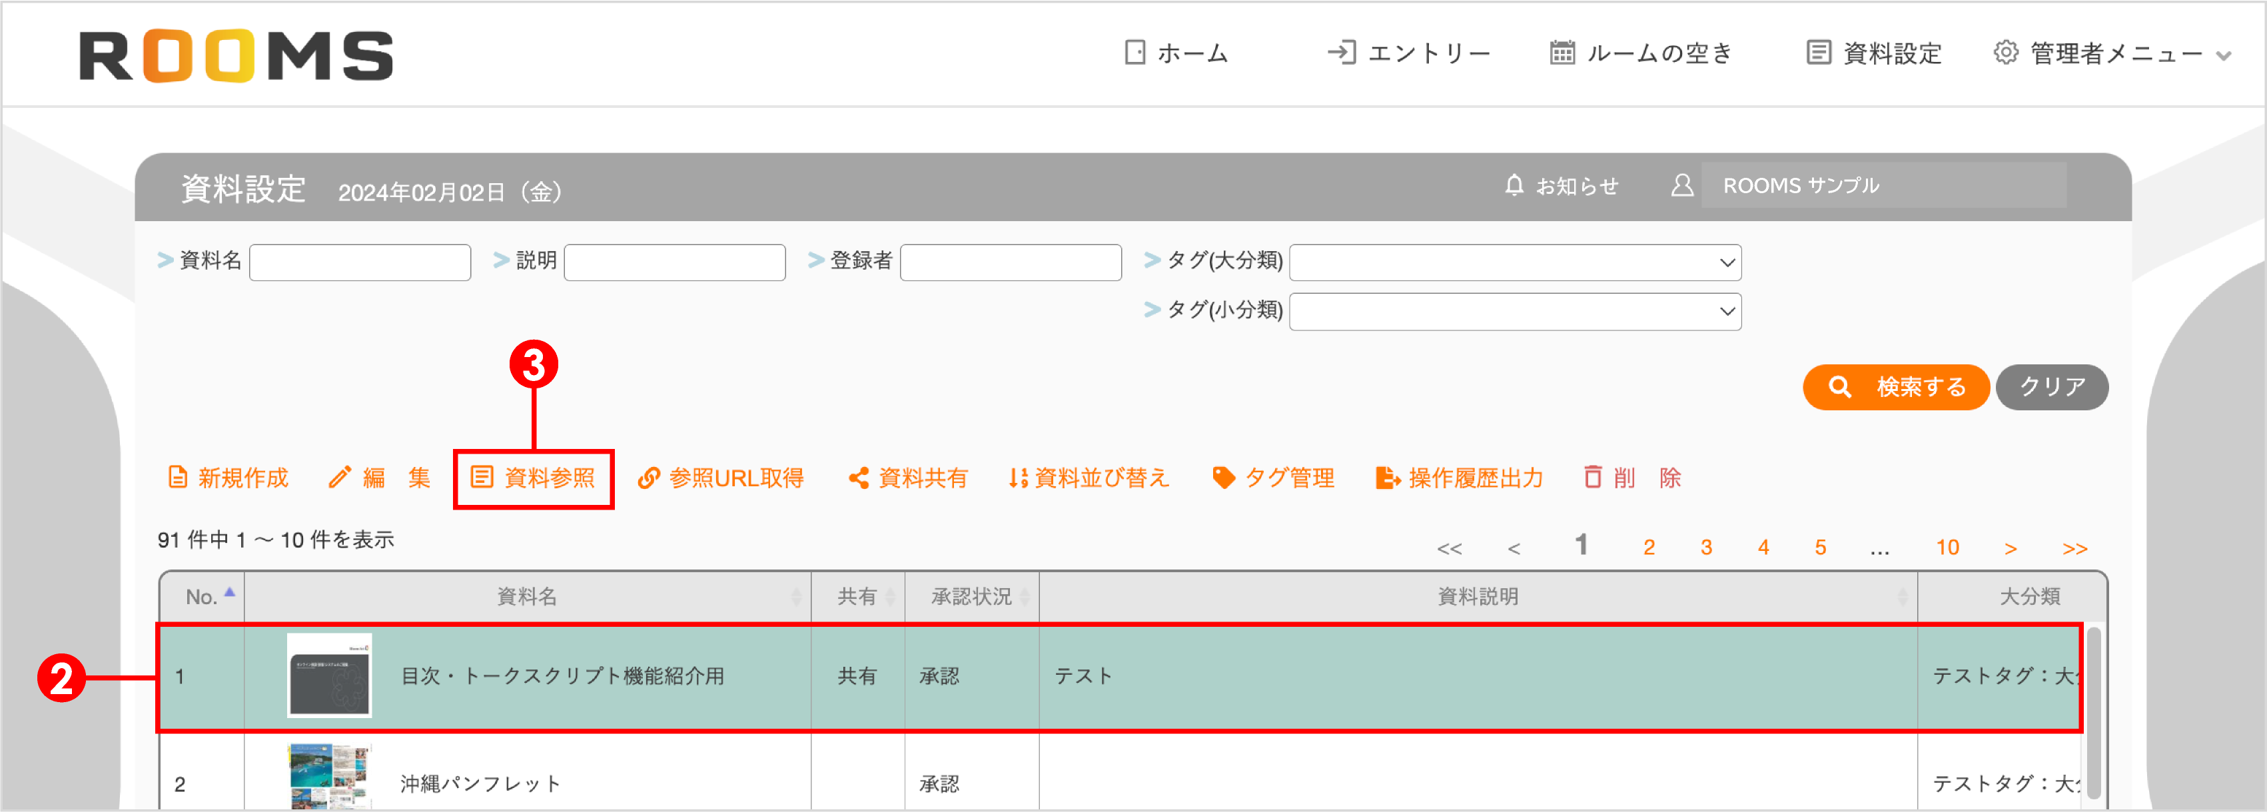
Task: Click 操作履歴出力 export button
Action: point(1459,478)
